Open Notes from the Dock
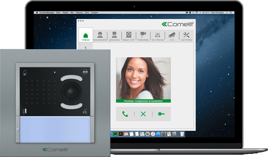Viewport: 268px width, 157px height. (x=131, y=134)
